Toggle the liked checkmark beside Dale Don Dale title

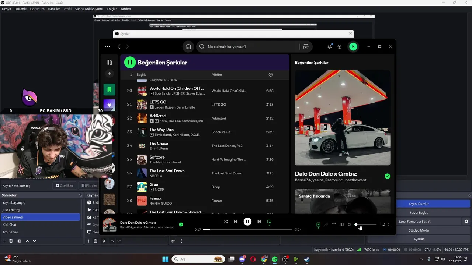(387, 176)
